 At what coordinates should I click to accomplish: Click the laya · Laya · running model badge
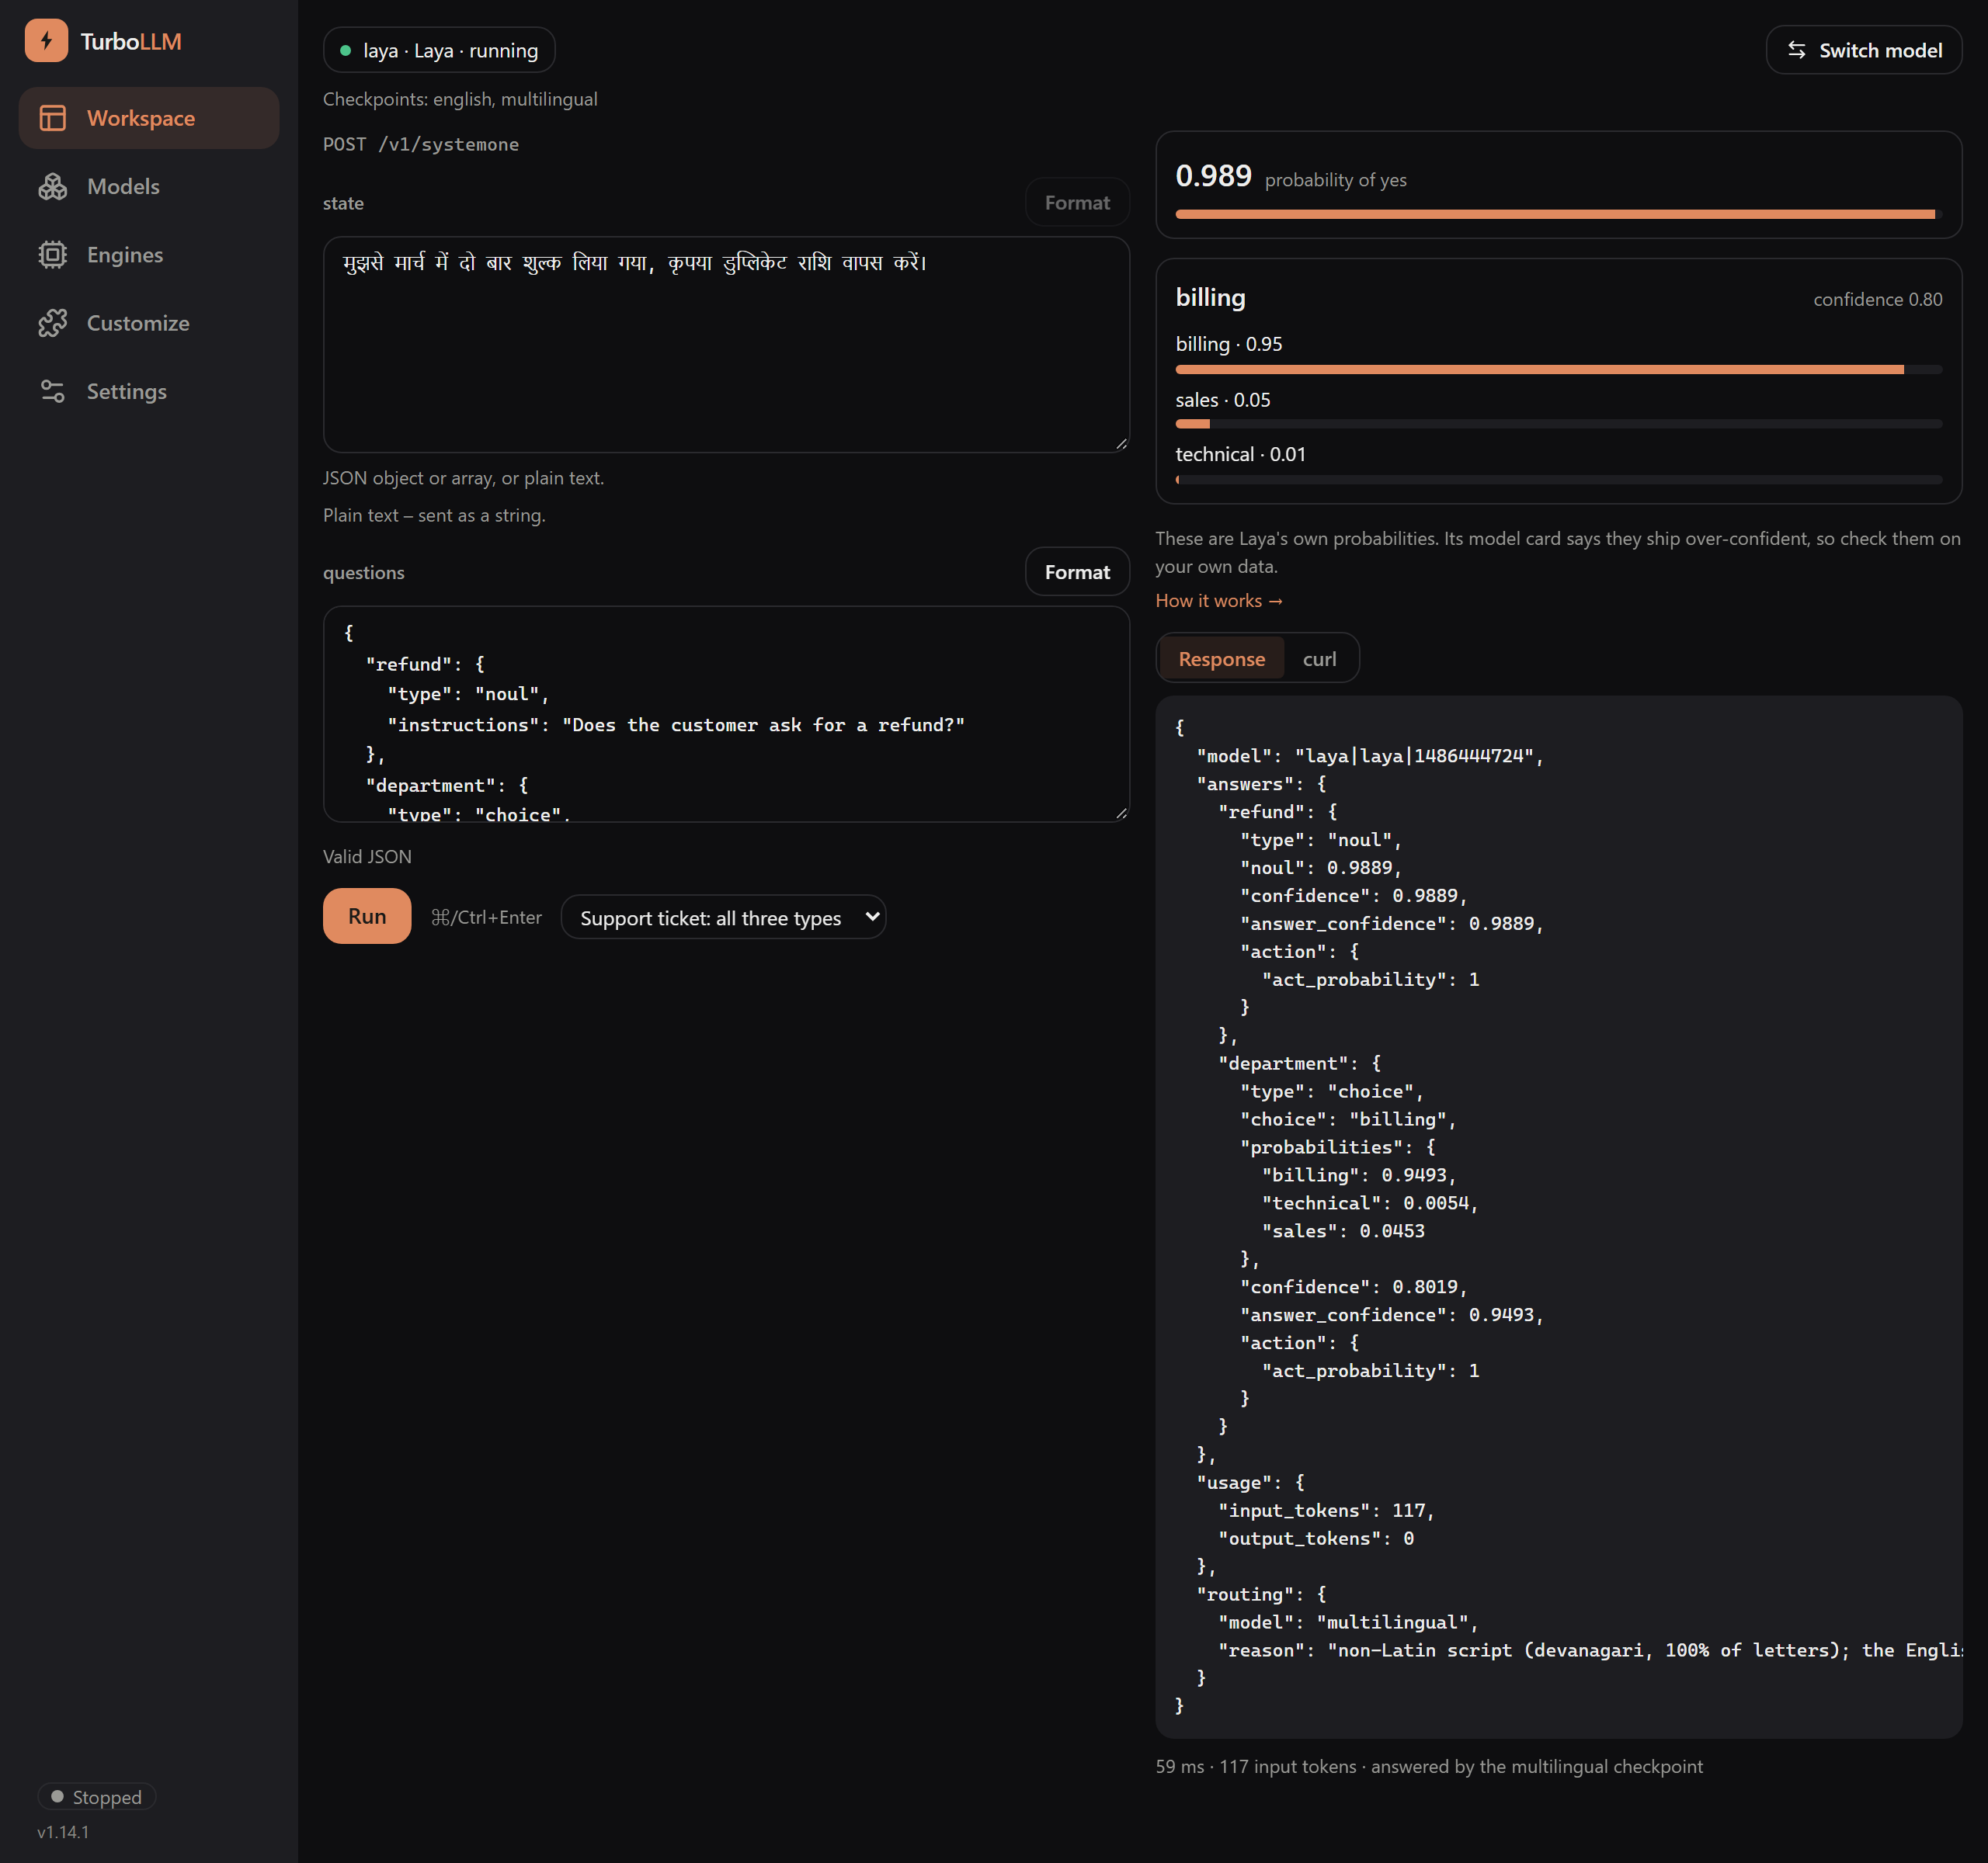click(439, 50)
